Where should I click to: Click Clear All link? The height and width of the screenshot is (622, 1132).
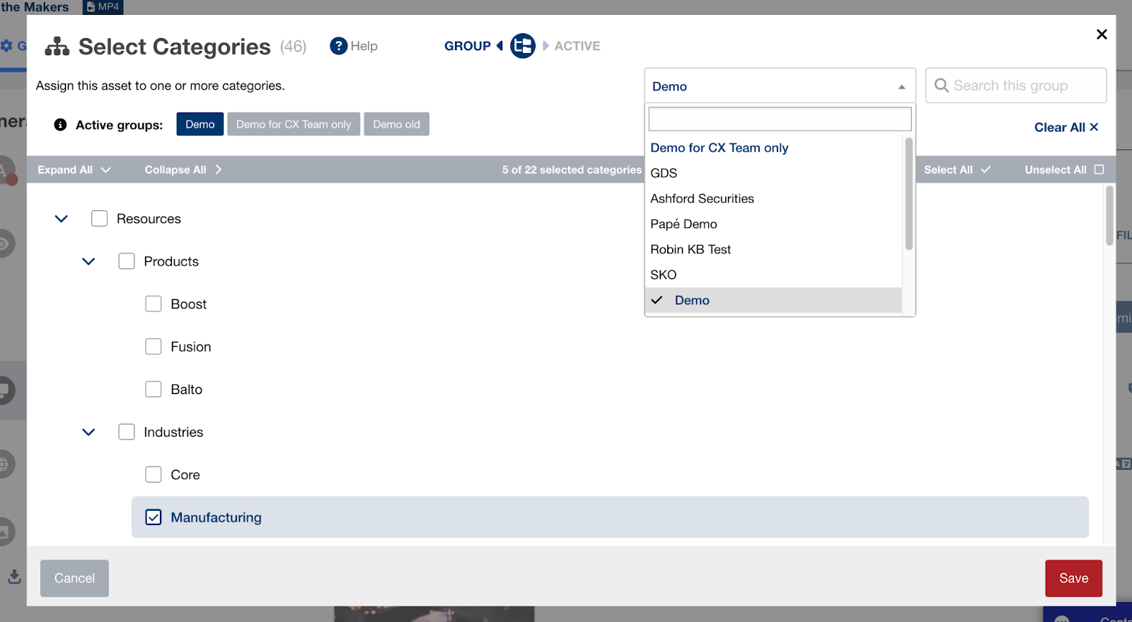[1065, 127]
